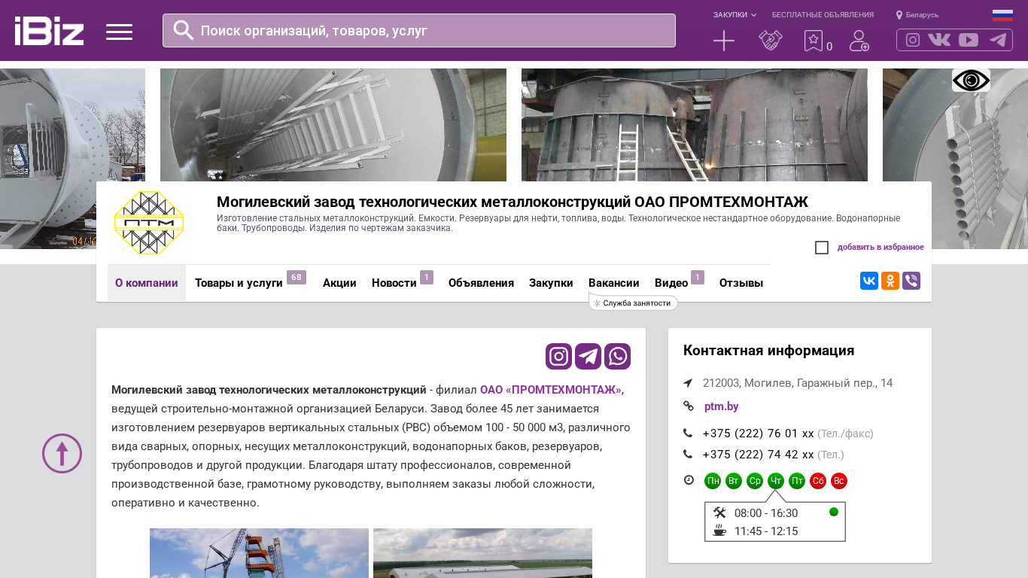Viewport: 1028px width, 578px height.
Task: Click scroll-to-top arrow button
Action: [x=62, y=453]
